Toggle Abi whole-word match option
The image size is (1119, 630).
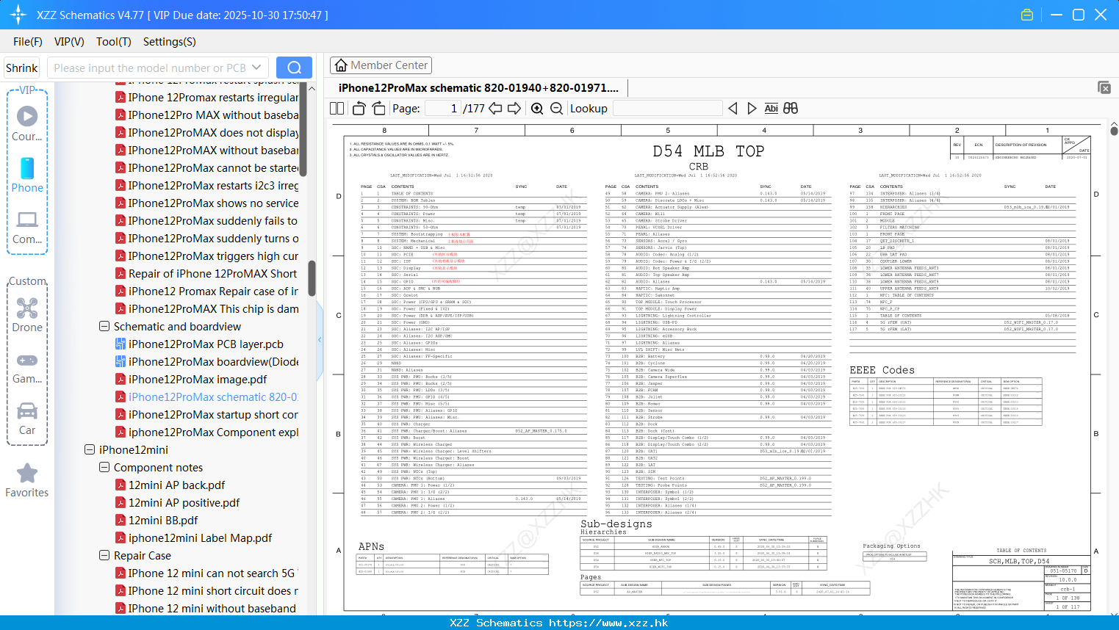[771, 108]
